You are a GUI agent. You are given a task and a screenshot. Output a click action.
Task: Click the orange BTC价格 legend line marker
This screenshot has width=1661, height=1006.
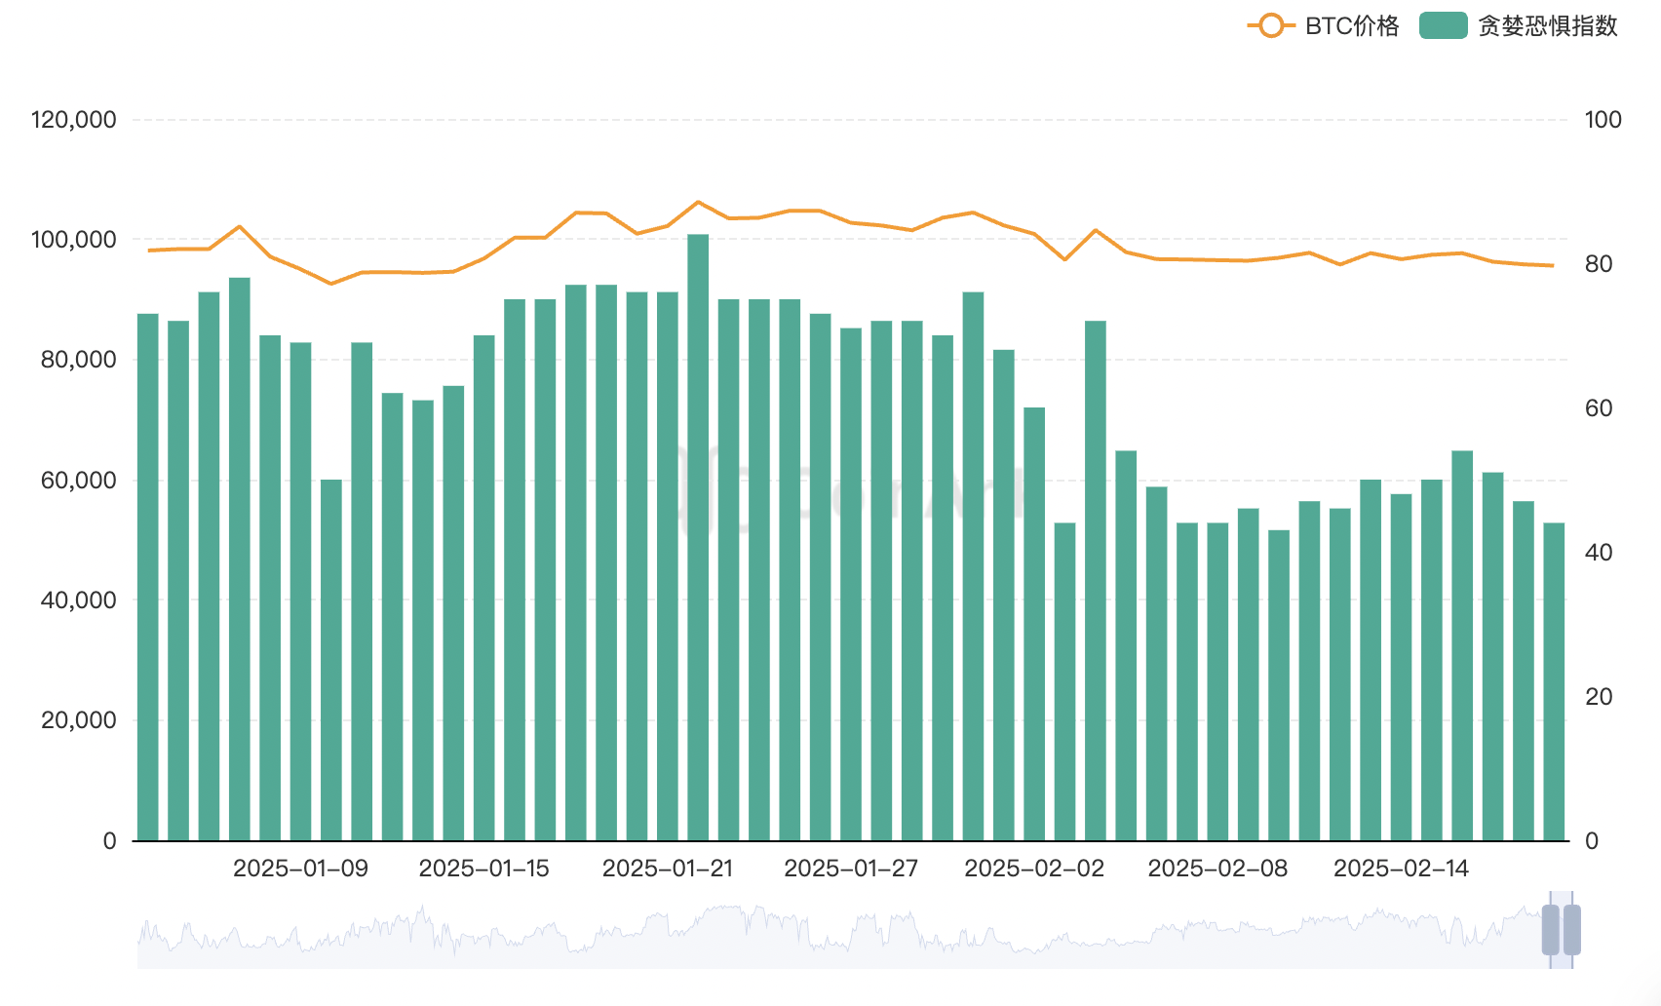(1270, 26)
